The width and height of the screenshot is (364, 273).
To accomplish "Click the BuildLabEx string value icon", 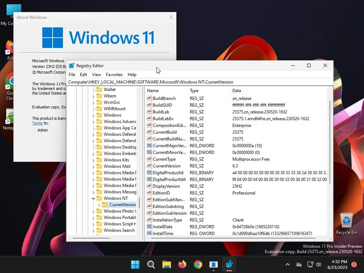I will (149, 118).
